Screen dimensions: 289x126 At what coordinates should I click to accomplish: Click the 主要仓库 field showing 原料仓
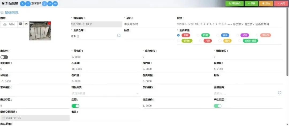[93, 36]
